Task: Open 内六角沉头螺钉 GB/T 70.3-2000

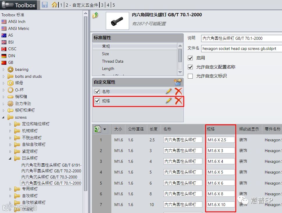Action: [49, 177]
